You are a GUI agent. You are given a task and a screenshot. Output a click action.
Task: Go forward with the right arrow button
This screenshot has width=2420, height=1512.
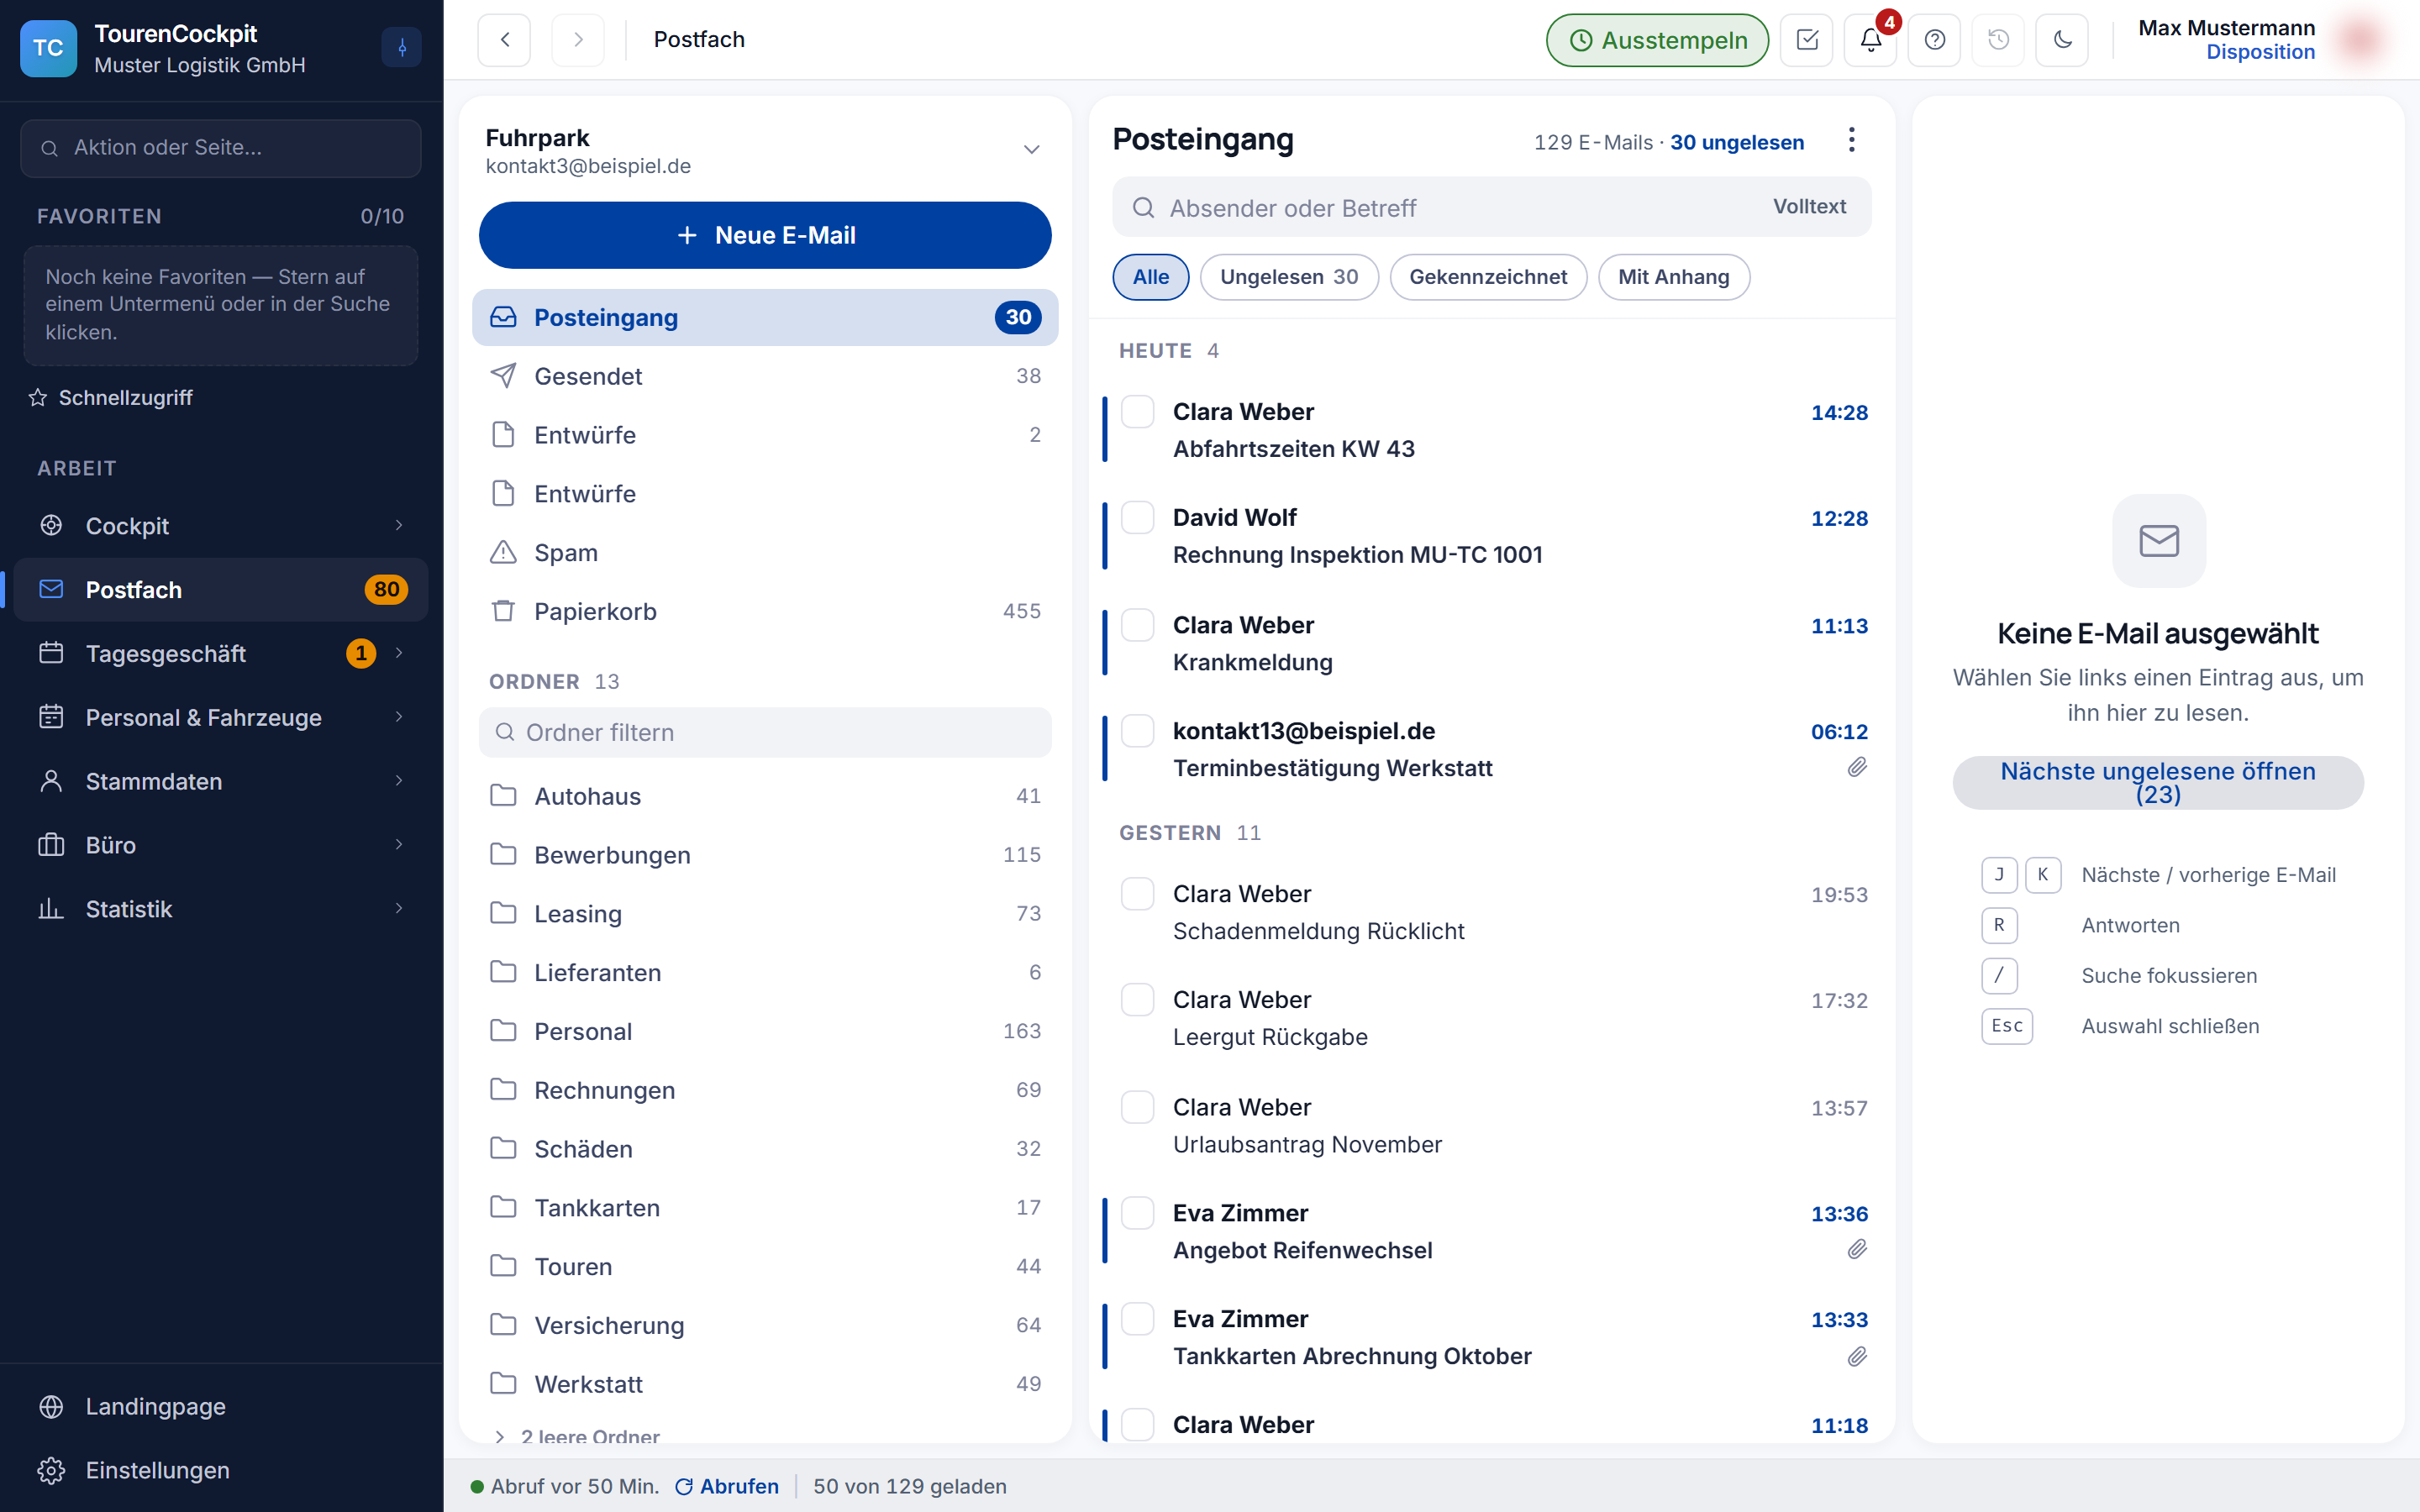578,40
